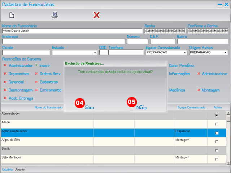Toggle the Orçamentos restriction N marker
This screenshot has height=173, width=231.
5,74
